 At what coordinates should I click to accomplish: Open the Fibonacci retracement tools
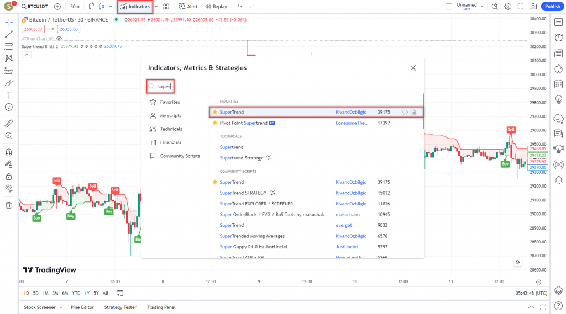[9, 46]
